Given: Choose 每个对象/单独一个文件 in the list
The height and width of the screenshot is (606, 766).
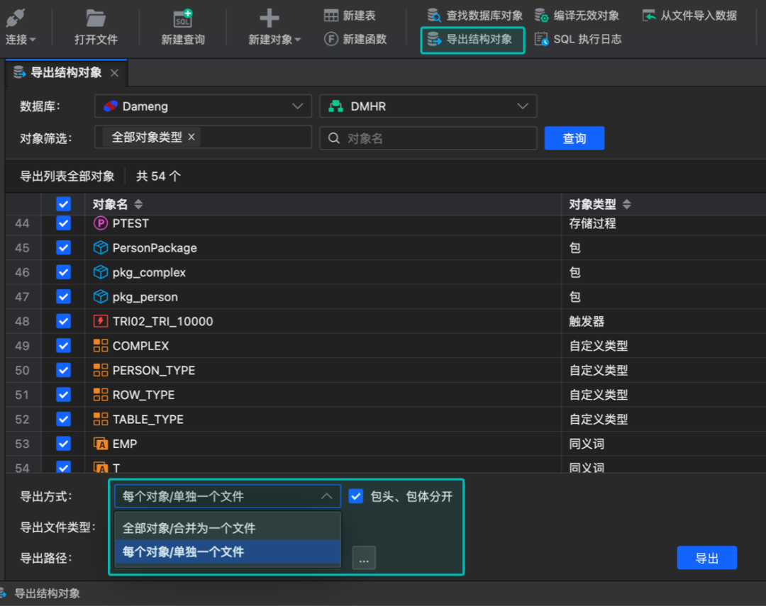Looking at the screenshot, I should coord(228,552).
